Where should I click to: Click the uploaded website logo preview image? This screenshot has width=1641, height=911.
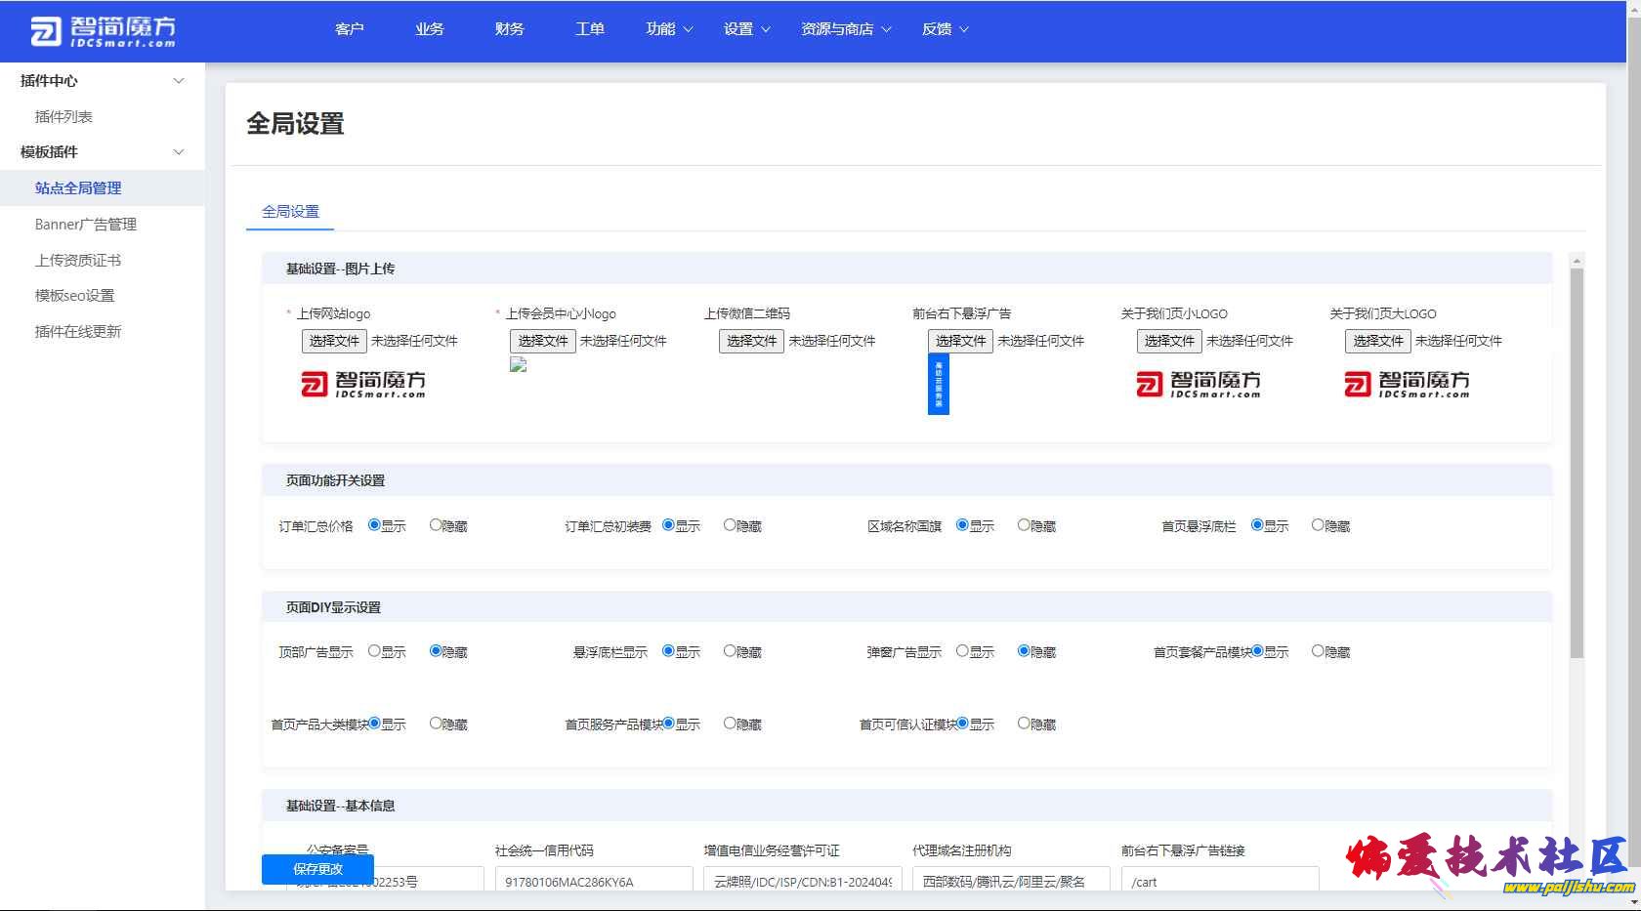coord(363,384)
